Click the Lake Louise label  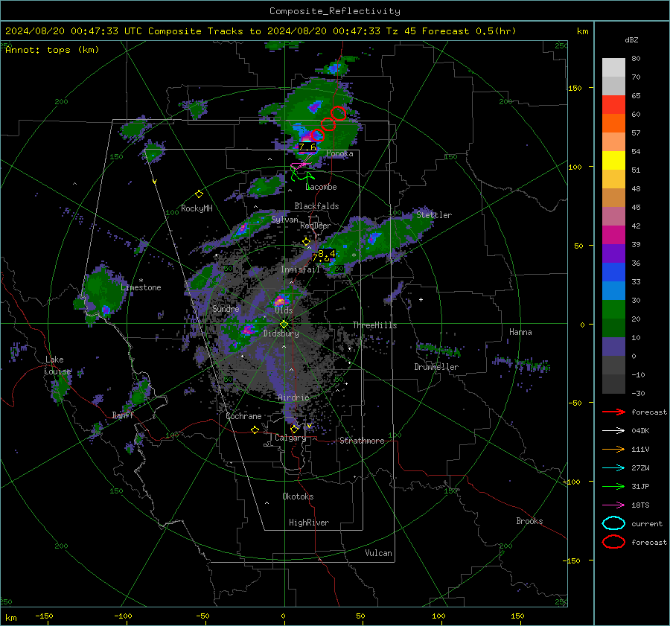tap(57, 365)
